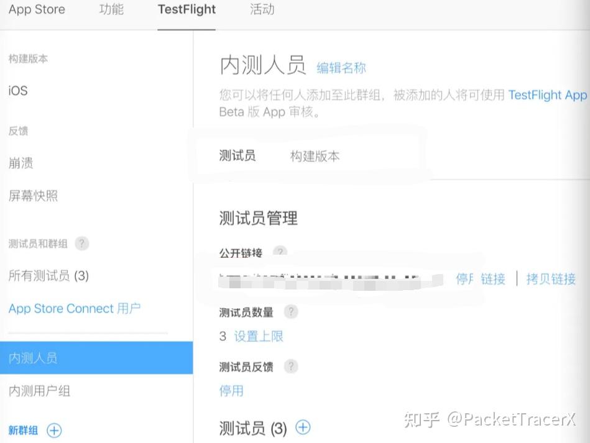Open 屏幕快照 feedback section
The width and height of the screenshot is (590, 443).
point(33,196)
